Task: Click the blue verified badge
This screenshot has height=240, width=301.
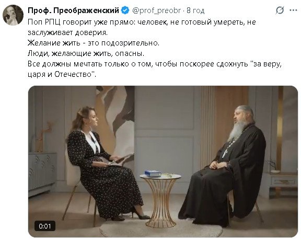Action: pos(125,10)
